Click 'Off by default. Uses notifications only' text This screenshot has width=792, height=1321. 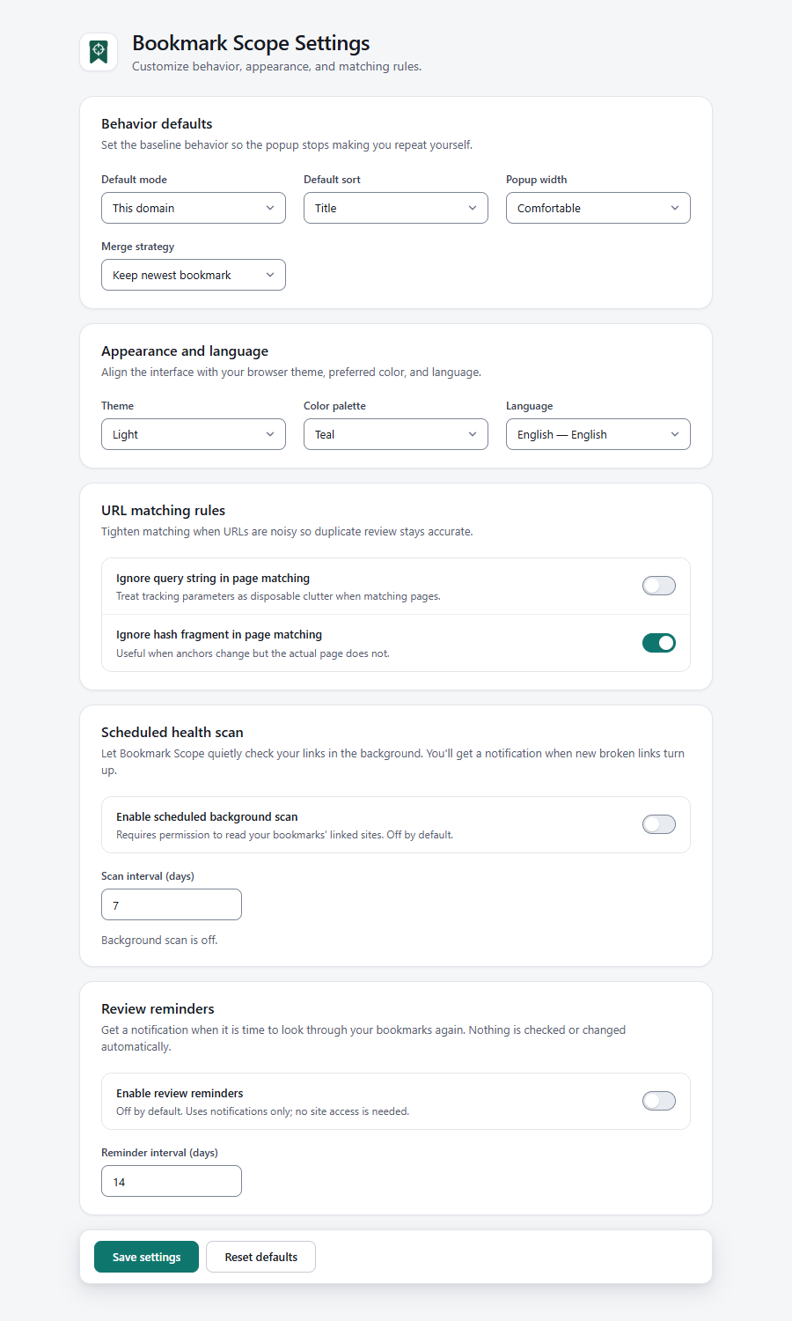(262, 1111)
